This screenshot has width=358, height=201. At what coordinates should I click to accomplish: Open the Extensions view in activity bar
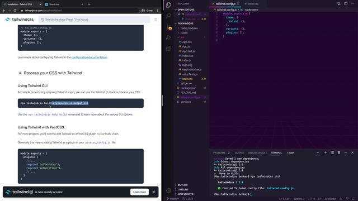[168, 49]
